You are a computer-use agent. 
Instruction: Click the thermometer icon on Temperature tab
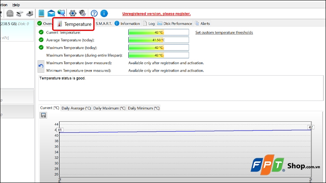tap(59, 24)
